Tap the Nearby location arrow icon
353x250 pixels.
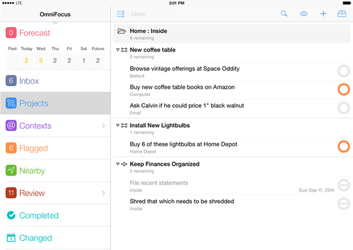[x=11, y=170]
